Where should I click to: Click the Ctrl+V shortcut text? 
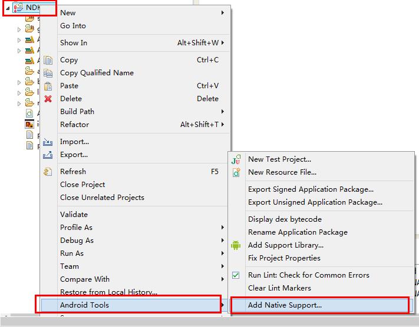click(x=207, y=86)
